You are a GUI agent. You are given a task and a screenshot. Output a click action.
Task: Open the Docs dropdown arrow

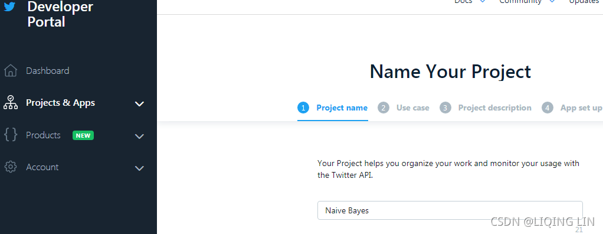(482, 2)
